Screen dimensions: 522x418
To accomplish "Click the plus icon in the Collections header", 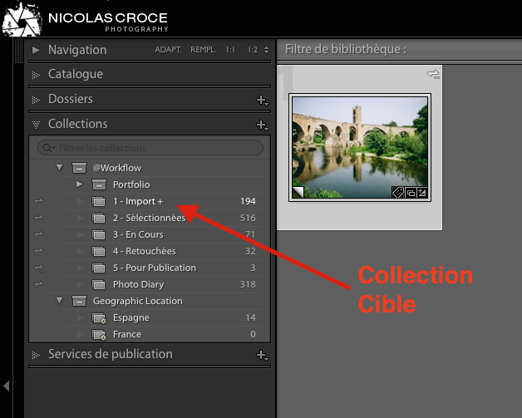I will coord(261,125).
